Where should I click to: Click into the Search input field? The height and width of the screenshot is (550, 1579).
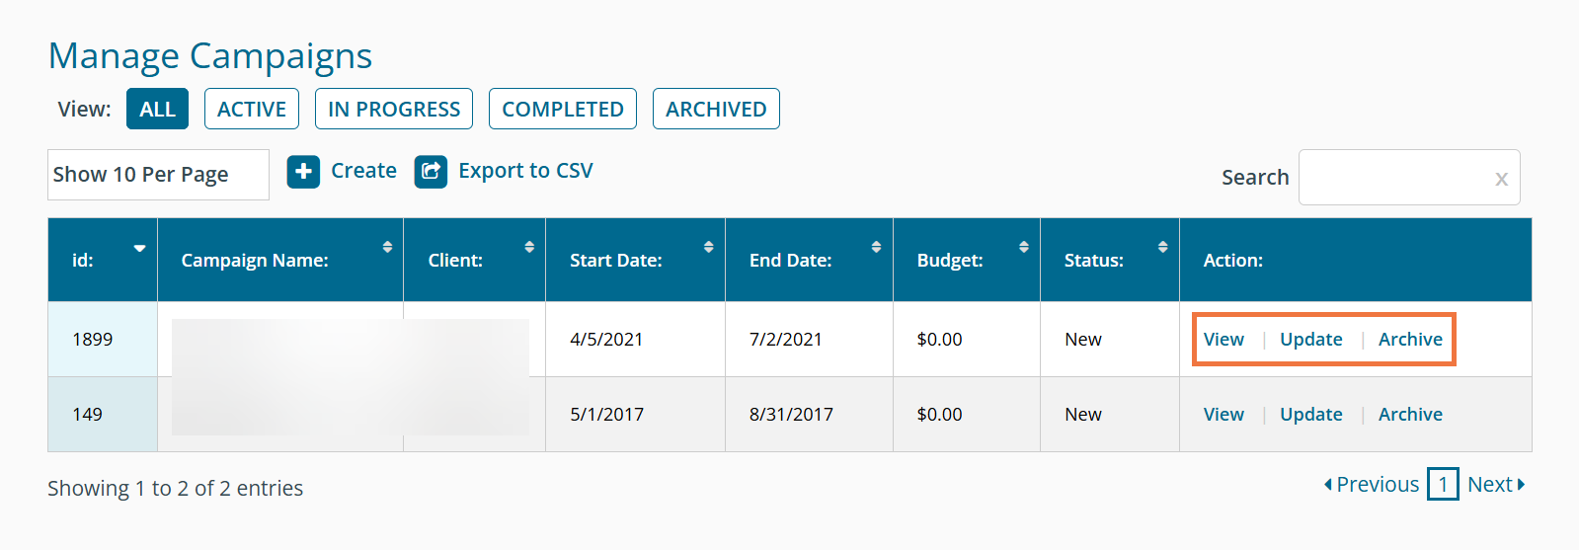pyautogui.click(x=1394, y=178)
